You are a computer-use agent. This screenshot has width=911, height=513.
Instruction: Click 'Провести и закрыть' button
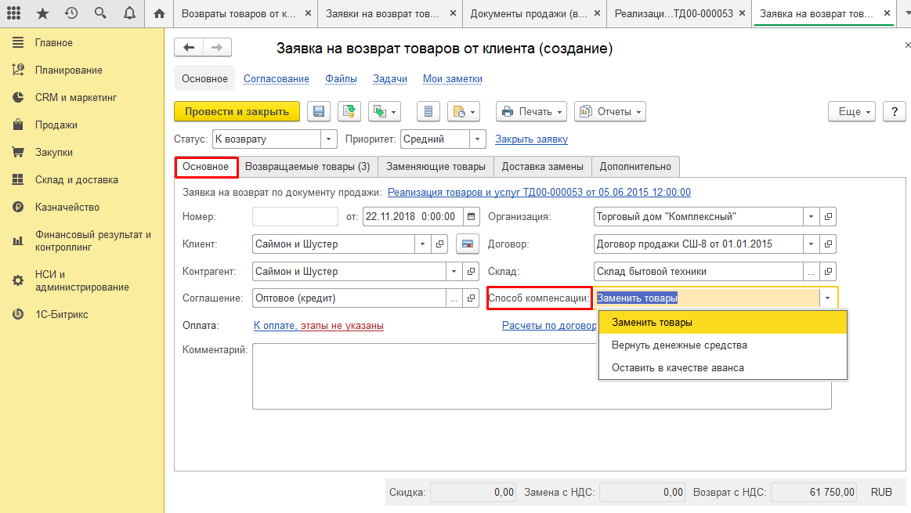pos(237,112)
